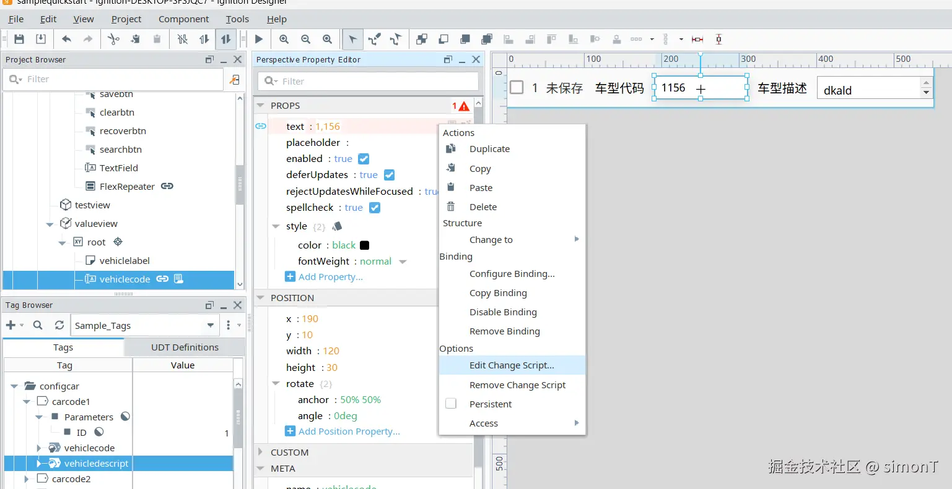Uncheck the spellcheck checkbox
This screenshot has height=489, width=952.
point(374,208)
